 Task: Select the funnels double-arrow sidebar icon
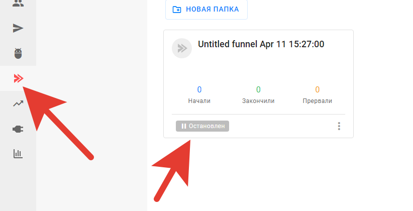click(19, 78)
